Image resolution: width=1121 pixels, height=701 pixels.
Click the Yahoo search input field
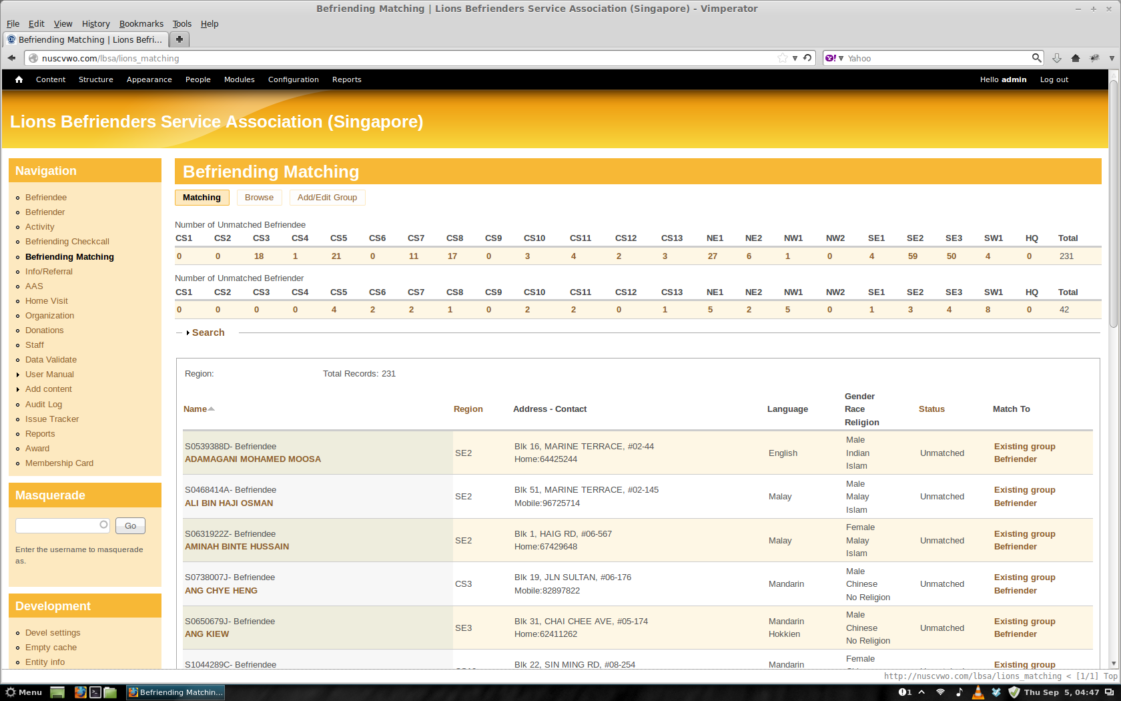tap(938, 58)
